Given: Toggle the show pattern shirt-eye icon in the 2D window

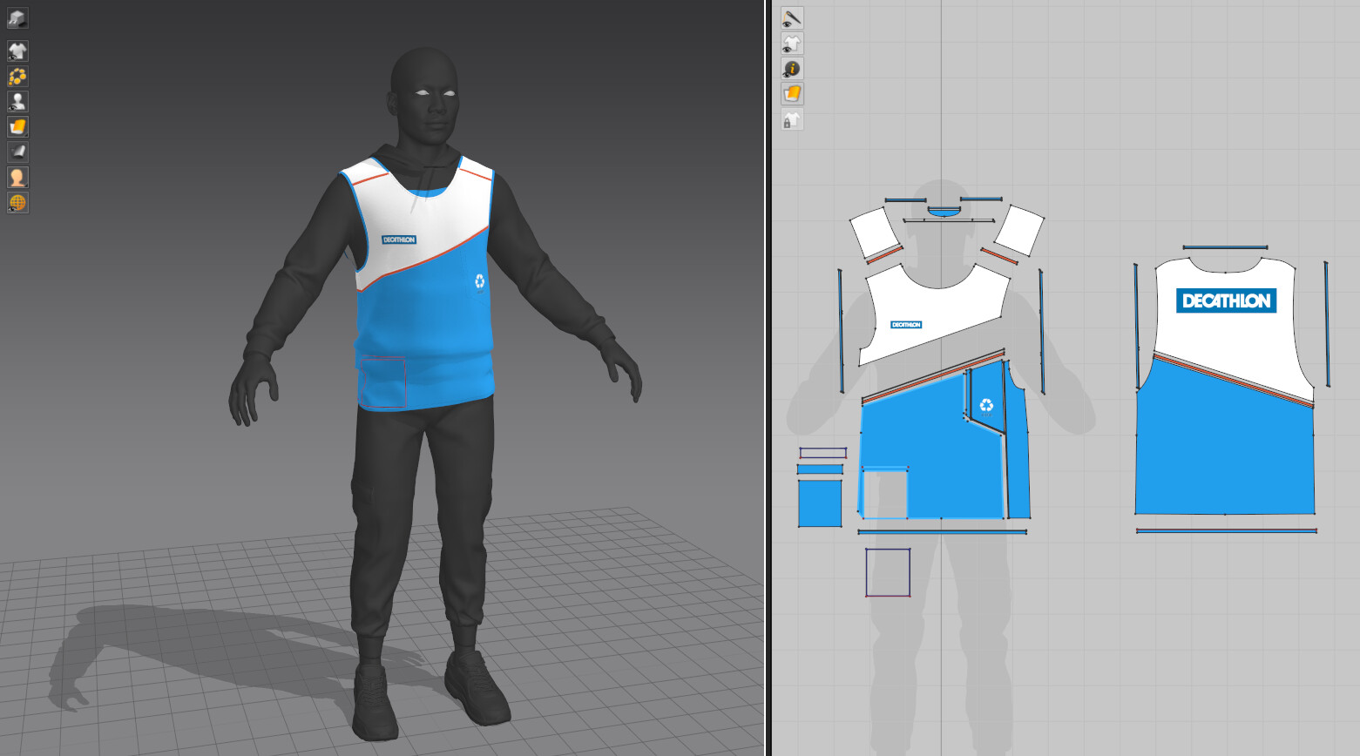Looking at the screenshot, I should [792, 44].
